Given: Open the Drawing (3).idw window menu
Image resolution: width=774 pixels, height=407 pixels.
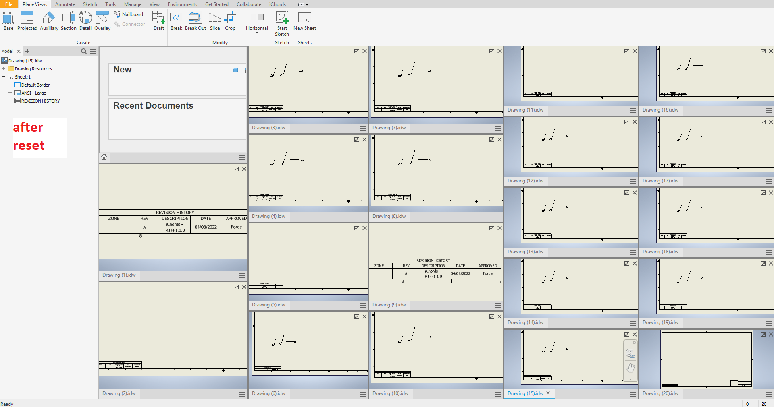Looking at the screenshot, I should [362, 128].
